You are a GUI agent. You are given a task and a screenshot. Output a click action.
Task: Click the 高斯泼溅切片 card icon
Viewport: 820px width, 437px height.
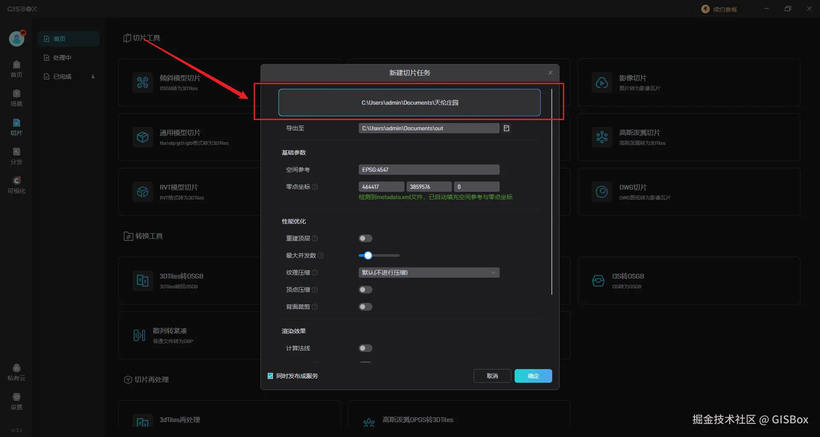(602, 137)
